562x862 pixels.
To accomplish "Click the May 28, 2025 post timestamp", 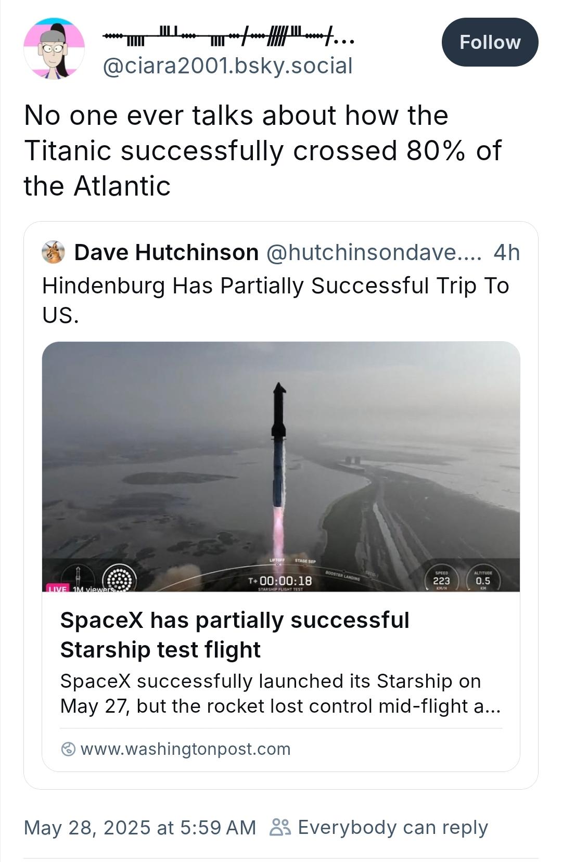I will [x=140, y=827].
